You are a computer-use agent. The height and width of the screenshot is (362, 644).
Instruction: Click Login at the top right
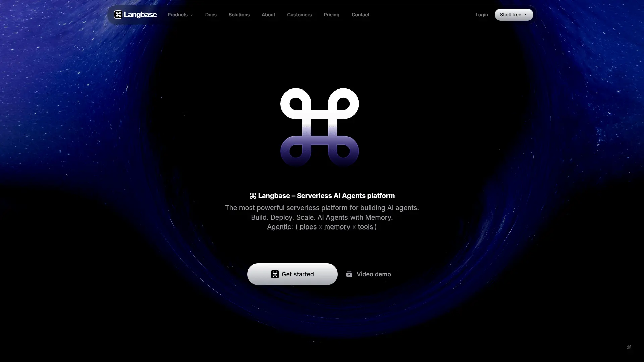click(481, 15)
